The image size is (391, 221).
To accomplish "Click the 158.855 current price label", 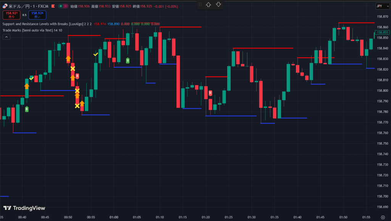I will 382,32.
